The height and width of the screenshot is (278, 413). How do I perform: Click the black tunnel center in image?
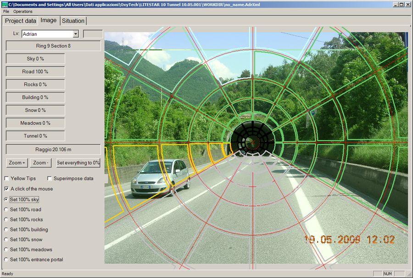(x=251, y=137)
